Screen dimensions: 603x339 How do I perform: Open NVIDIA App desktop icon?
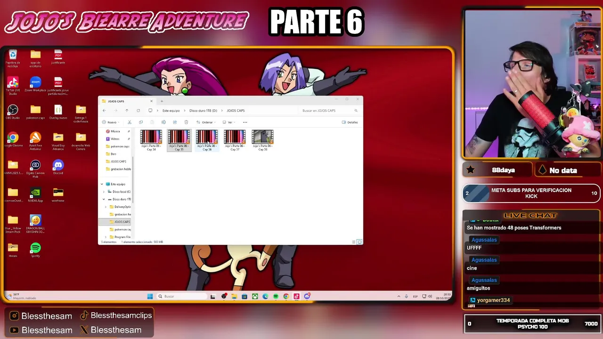point(35,195)
